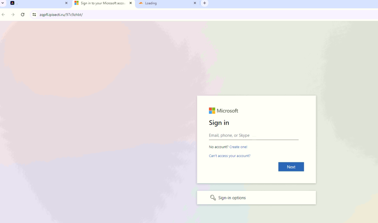Screen dimensions: 378x223
Task: Open the Create one! link
Action: click(238, 147)
